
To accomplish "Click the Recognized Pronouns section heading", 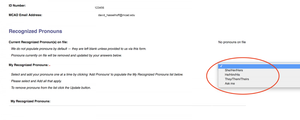I will tap(35, 31).
